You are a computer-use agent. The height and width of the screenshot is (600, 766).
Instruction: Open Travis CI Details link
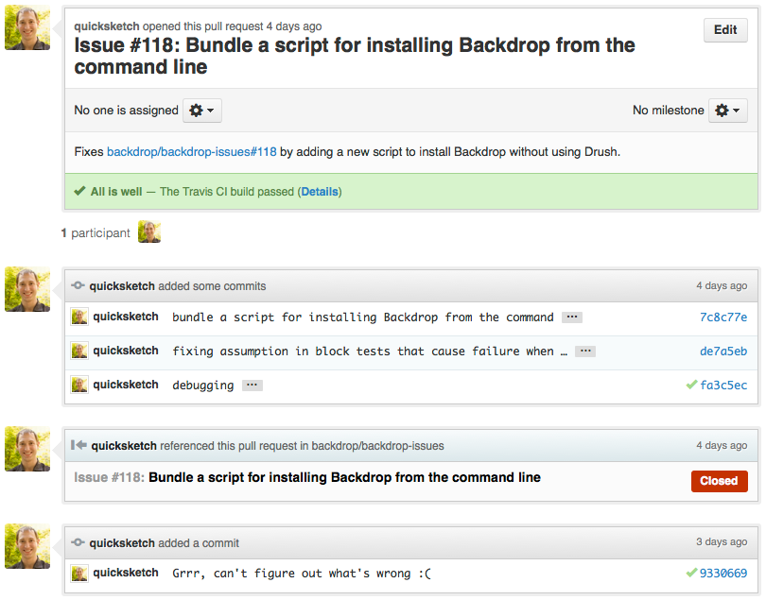(320, 192)
